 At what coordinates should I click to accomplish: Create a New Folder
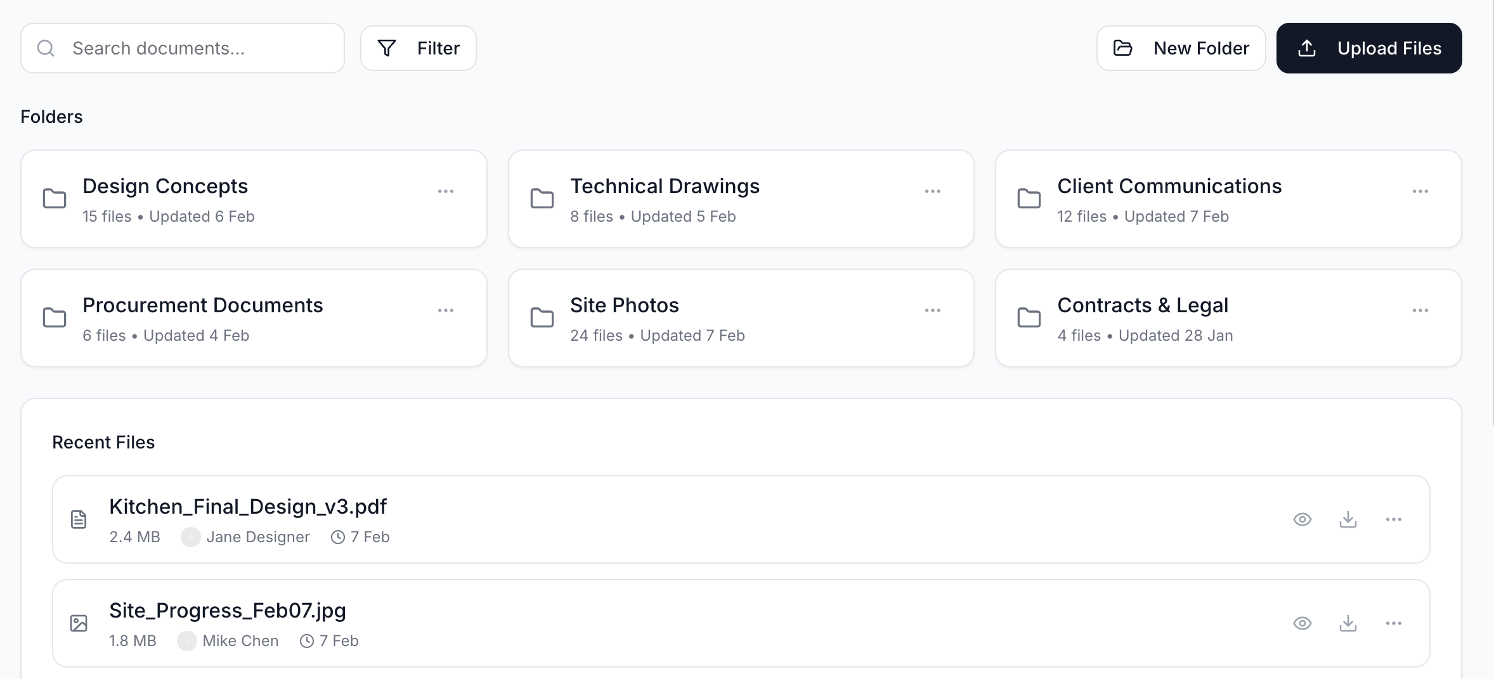pyautogui.click(x=1181, y=48)
